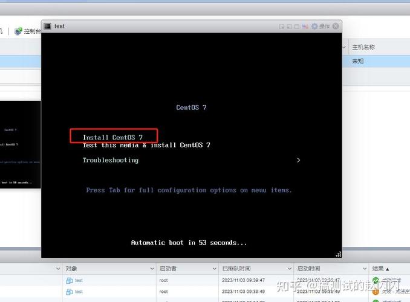Click the VM icon beside first test task row

click(69, 281)
